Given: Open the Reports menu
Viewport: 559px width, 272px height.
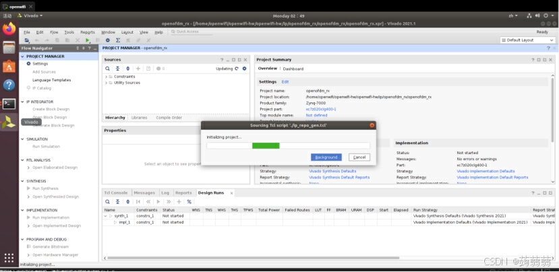Looking at the screenshot, I should tap(88, 32).
